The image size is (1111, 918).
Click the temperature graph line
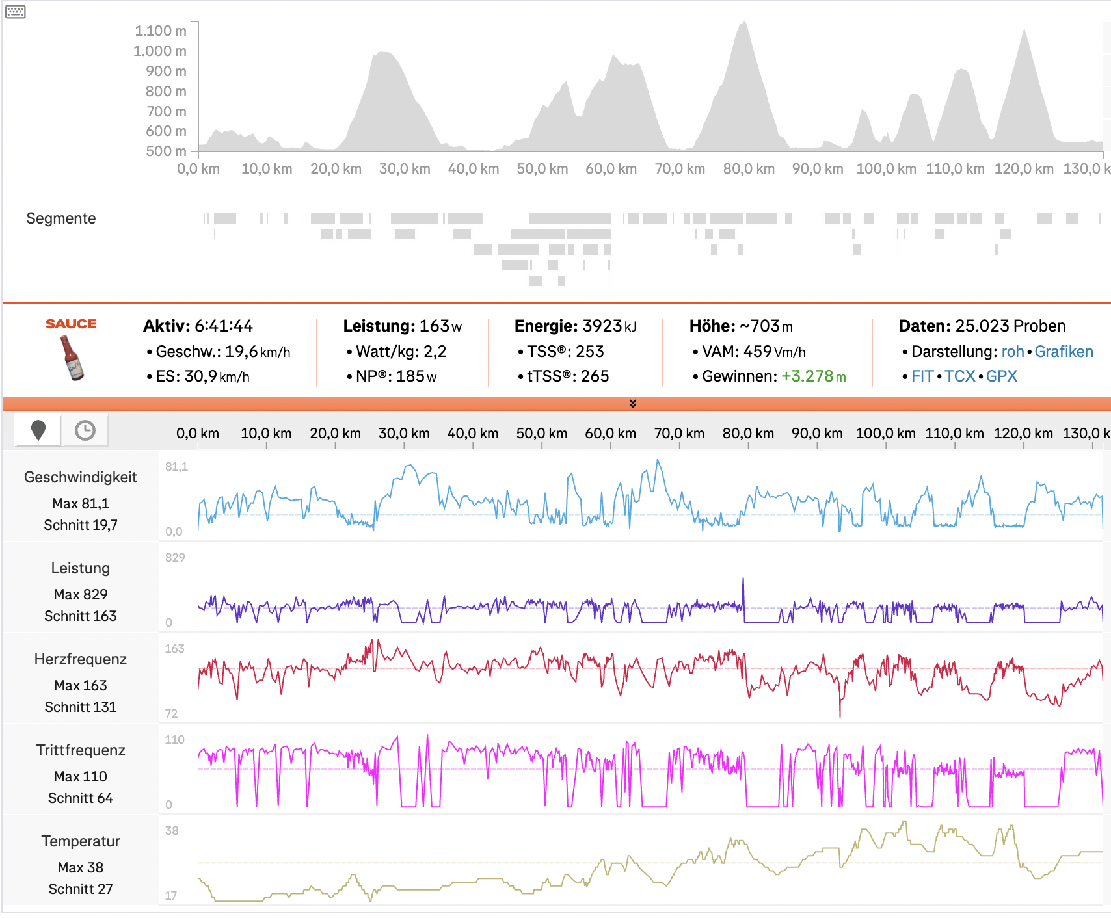650,862
